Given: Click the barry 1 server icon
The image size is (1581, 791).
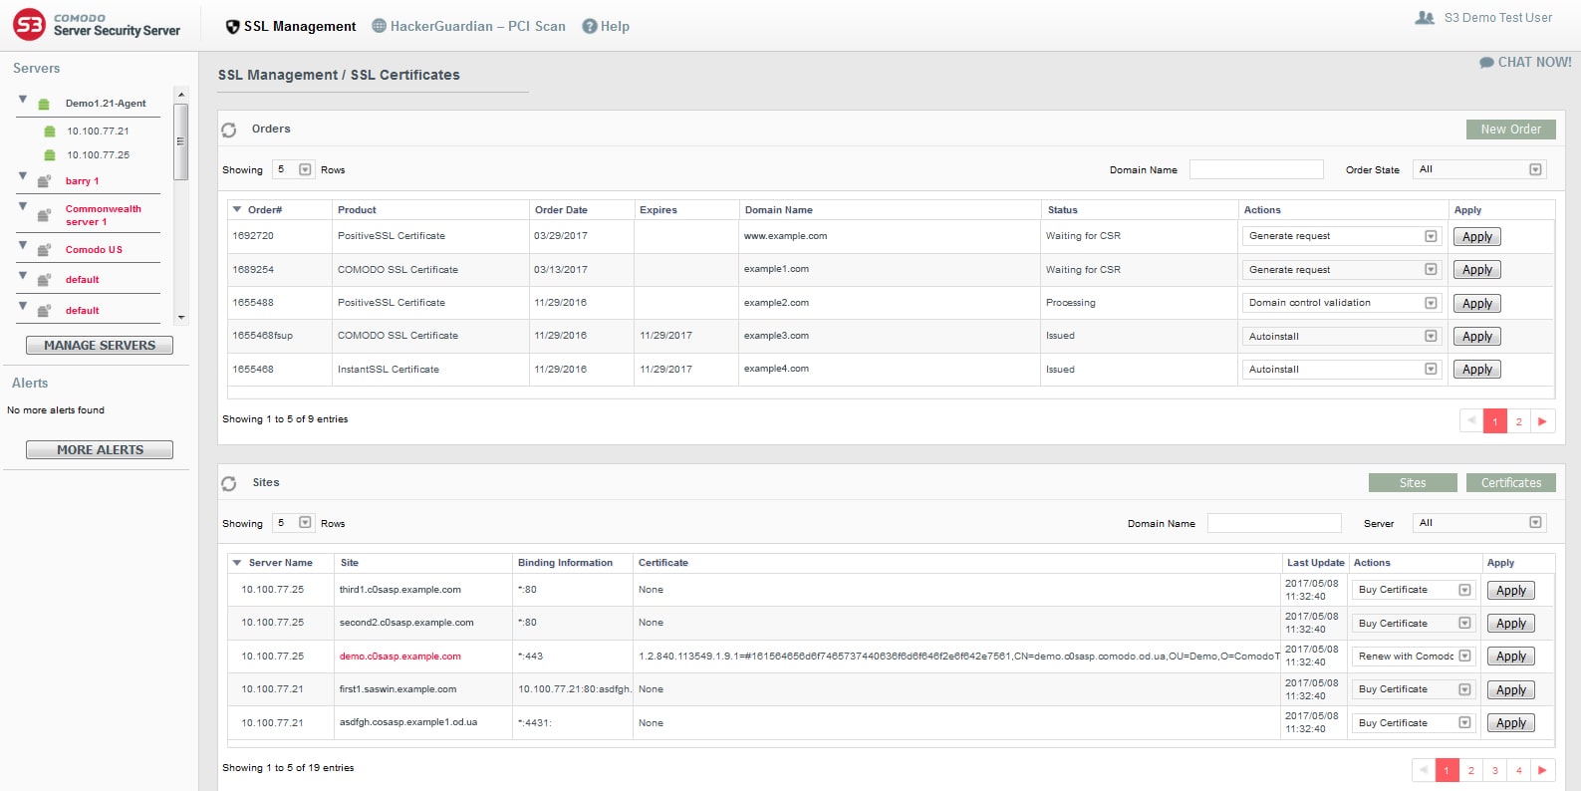Looking at the screenshot, I should pos(44,181).
